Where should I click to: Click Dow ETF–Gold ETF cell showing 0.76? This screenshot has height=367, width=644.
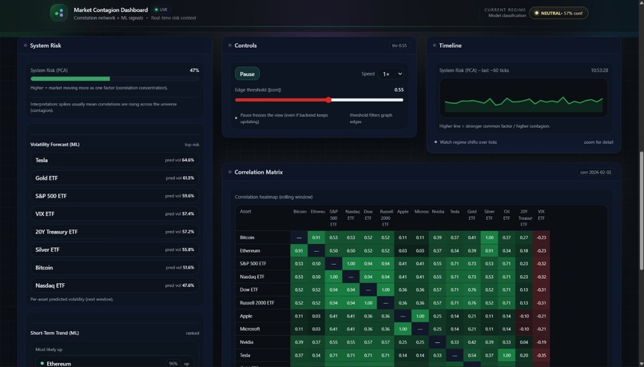(472, 289)
